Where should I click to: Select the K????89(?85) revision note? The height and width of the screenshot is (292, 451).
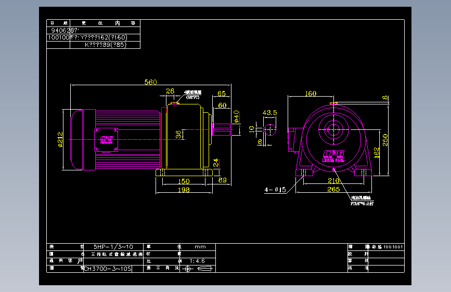pos(106,45)
